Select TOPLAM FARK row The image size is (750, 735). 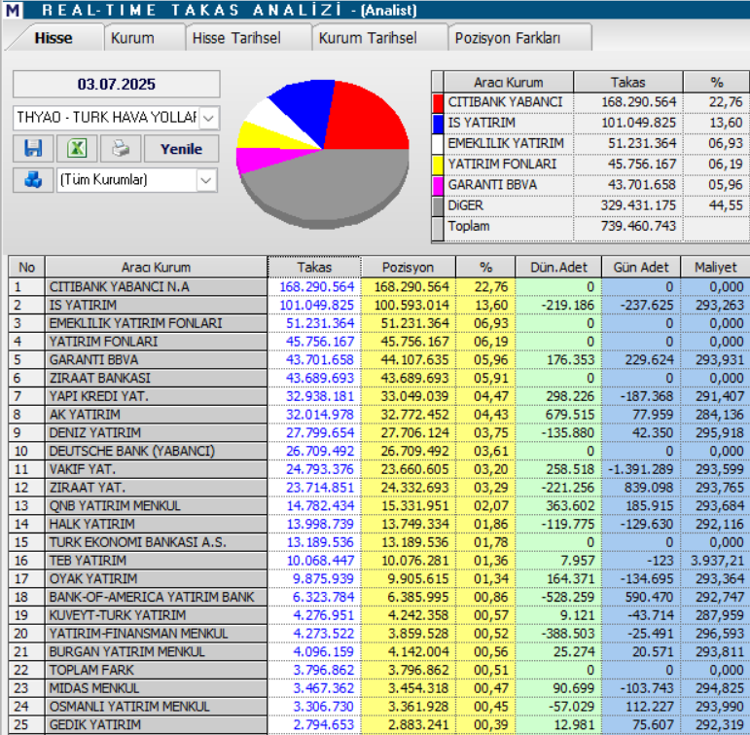tap(379, 670)
